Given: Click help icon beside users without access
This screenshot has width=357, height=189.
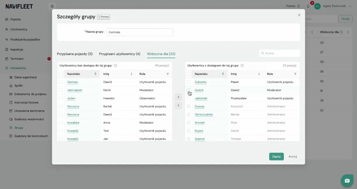Looking at the screenshot, I should click(x=116, y=66).
